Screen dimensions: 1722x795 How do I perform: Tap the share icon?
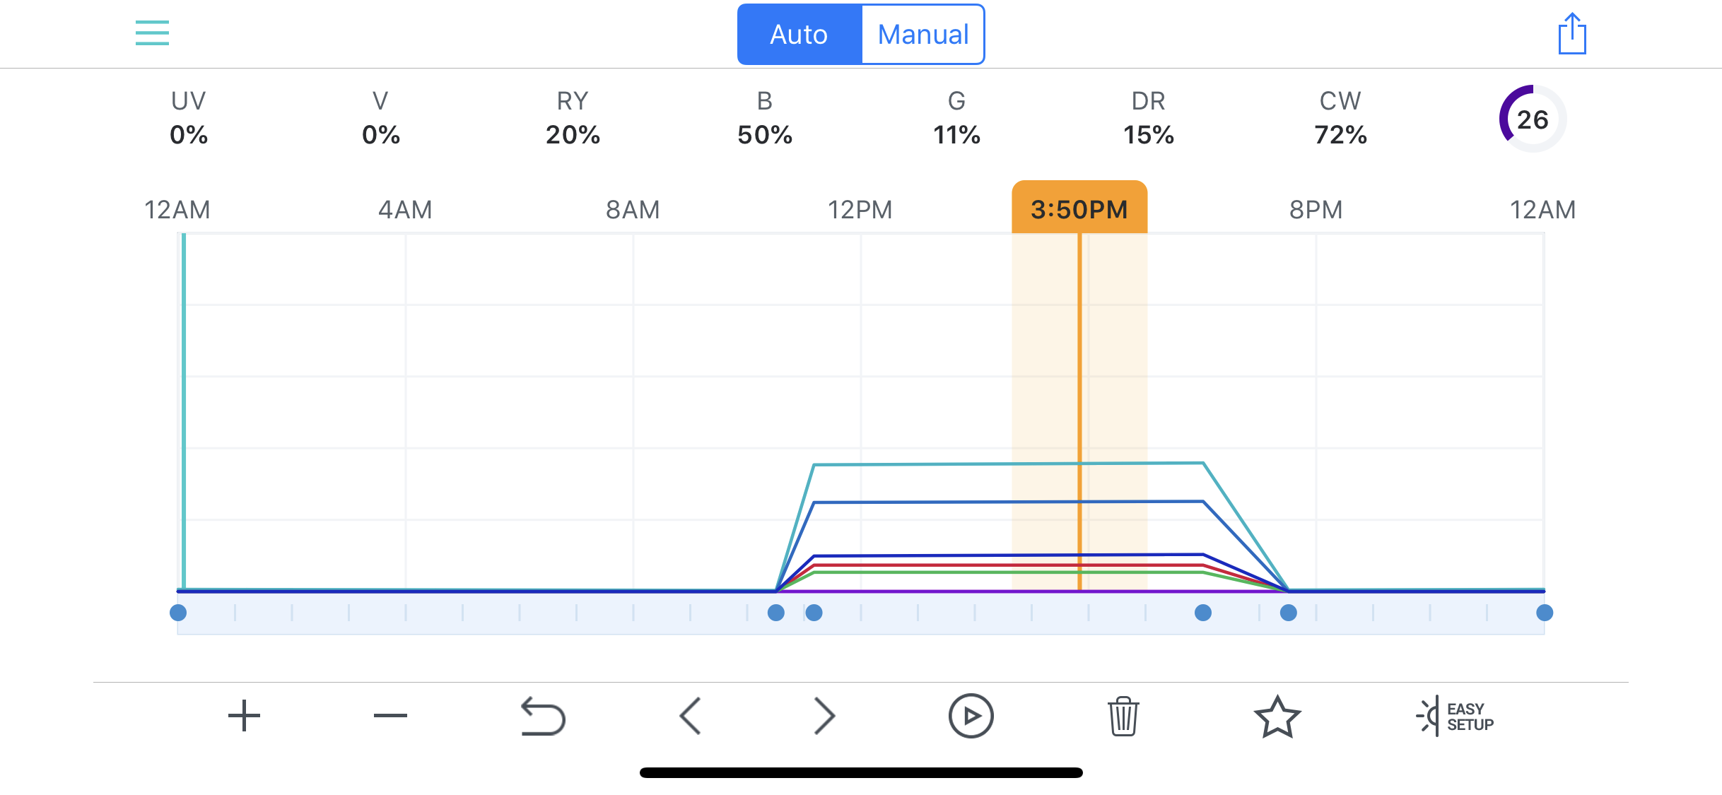point(1572,33)
